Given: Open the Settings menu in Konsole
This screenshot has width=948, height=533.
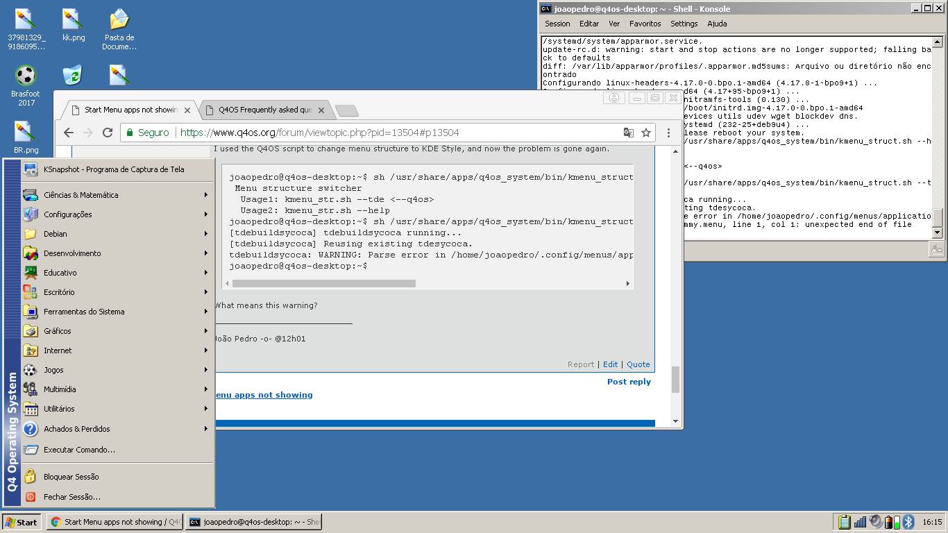Looking at the screenshot, I should [x=684, y=24].
